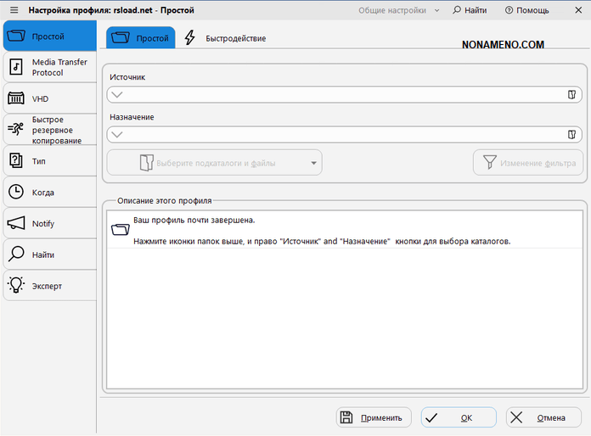This screenshot has height=436, width=591.
Task: Click inside the Источник input field
Action: [340, 95]
